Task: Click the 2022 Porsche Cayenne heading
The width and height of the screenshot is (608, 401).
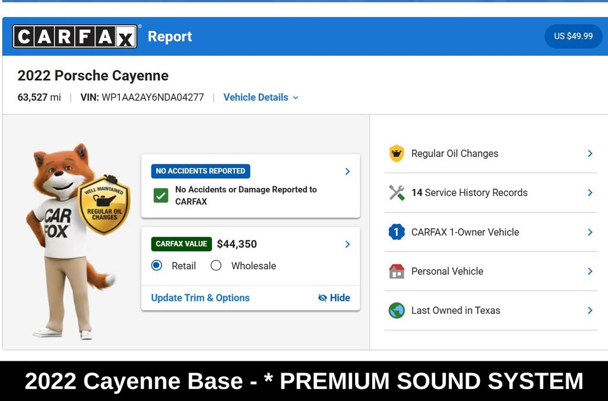Action: (x=93, y=75)
